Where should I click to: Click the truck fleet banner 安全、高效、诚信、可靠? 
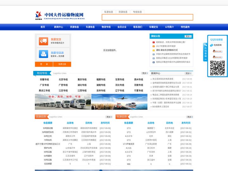point(63,102)
